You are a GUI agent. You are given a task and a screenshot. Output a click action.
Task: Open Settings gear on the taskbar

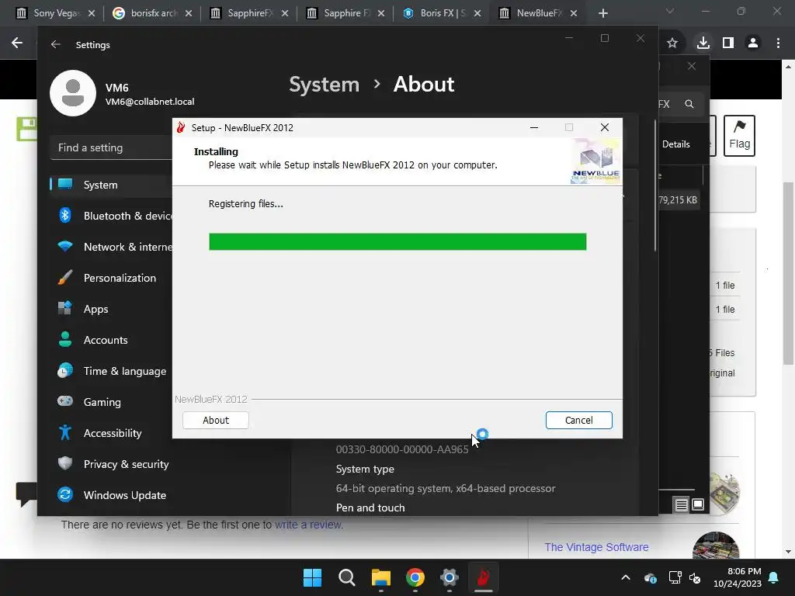pyautogui.click(x=450, y=577)
